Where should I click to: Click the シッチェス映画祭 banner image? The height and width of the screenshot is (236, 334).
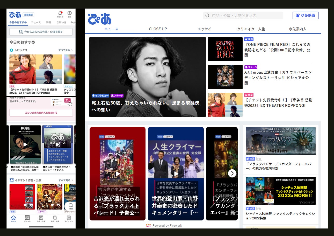(x=281, y=191)
